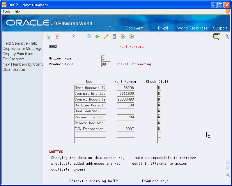Select Display Error Message
The width and height of the screenshot is (232, 186).
[22, 49]
